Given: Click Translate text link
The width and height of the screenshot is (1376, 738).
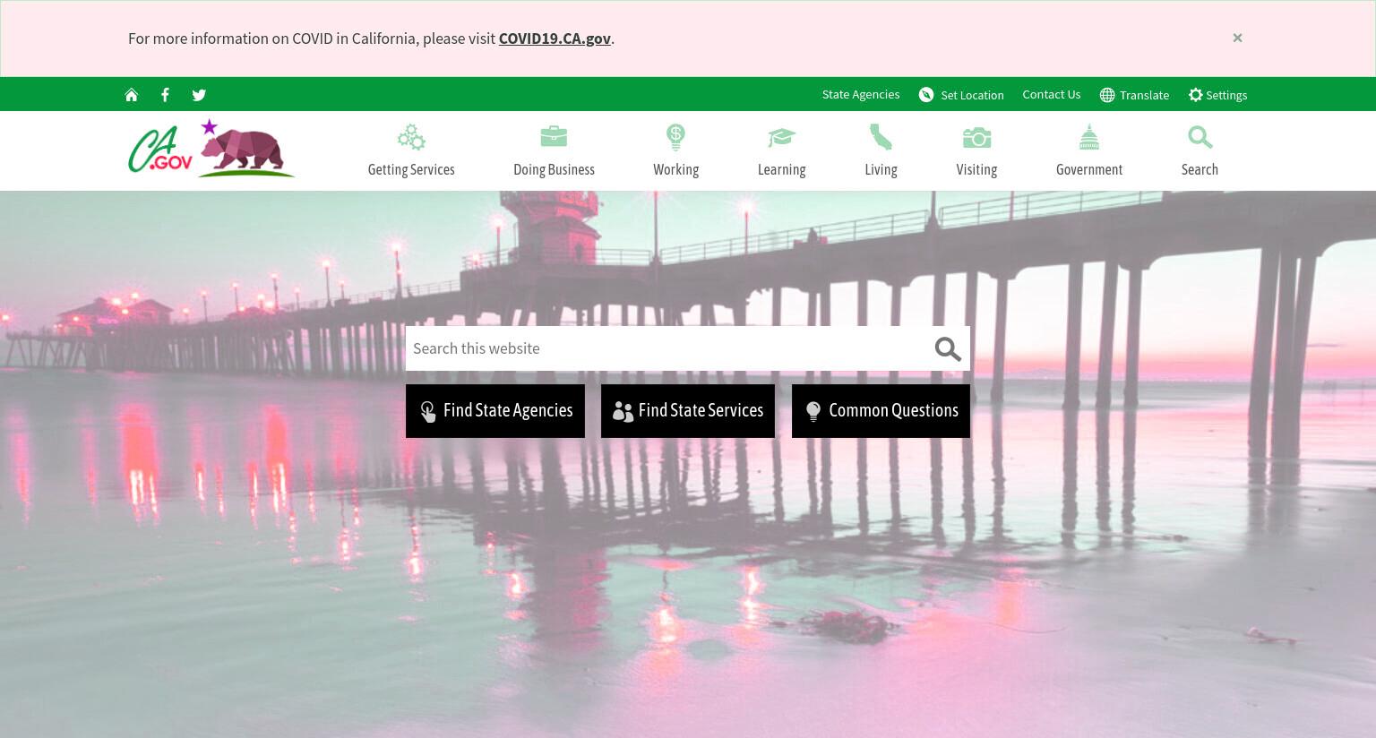Looking at the screenshot, I should [1144, 95].
